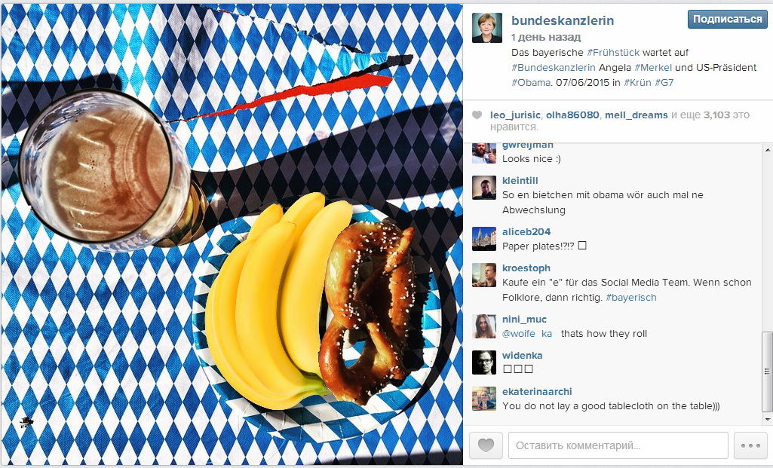The image size is (773, 468).
Task: Open aliceb204's avatar picture
Action: point(484,239)
